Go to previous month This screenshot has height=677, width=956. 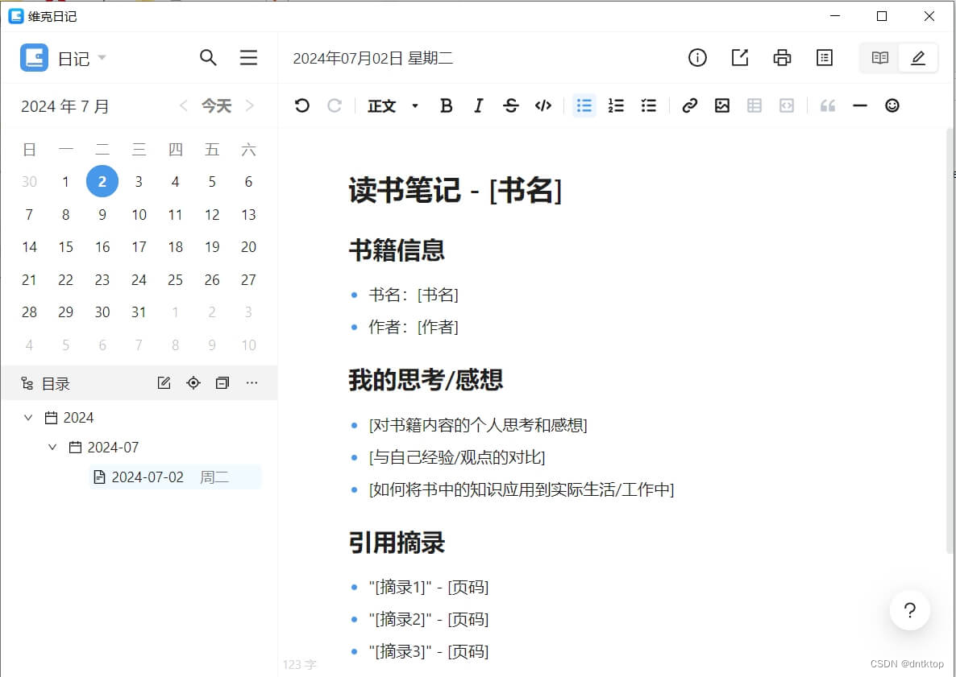point(184,106)
